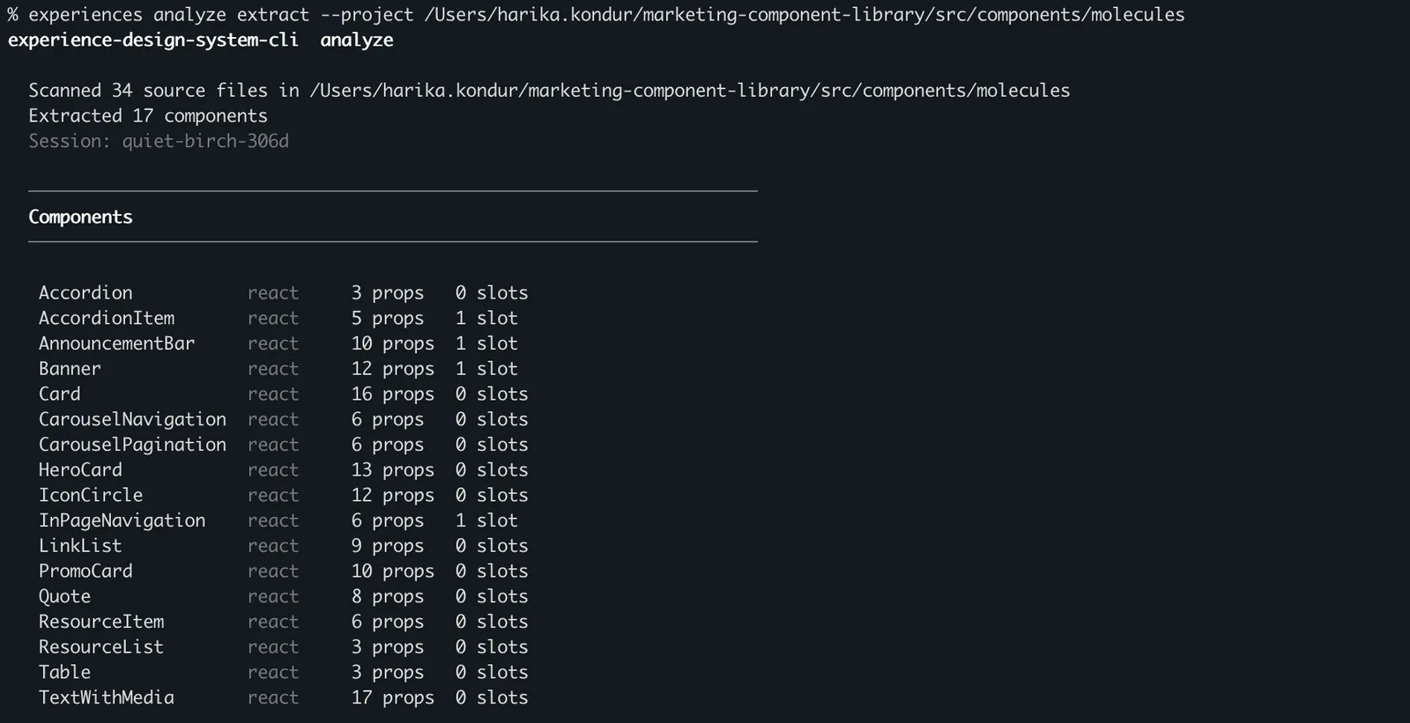Click the 'Extracted 17 components' line
Screen dimensions: 1410x723
click(x=148, y=115)
